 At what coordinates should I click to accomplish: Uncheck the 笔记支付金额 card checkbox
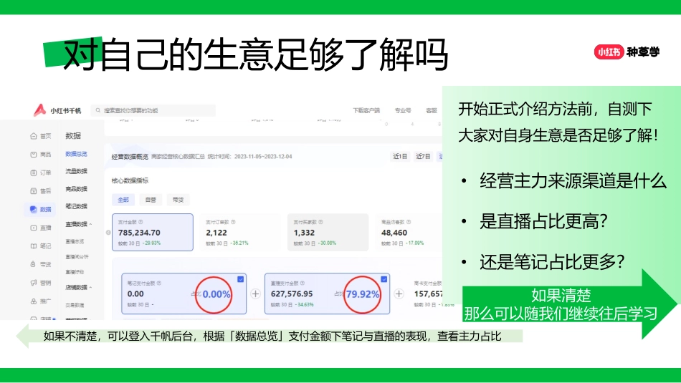click(x=241, y=279)
